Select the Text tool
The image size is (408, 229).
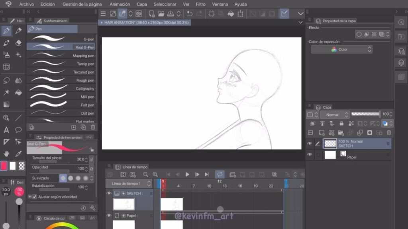pyautogui.click(x=6, y=130)
